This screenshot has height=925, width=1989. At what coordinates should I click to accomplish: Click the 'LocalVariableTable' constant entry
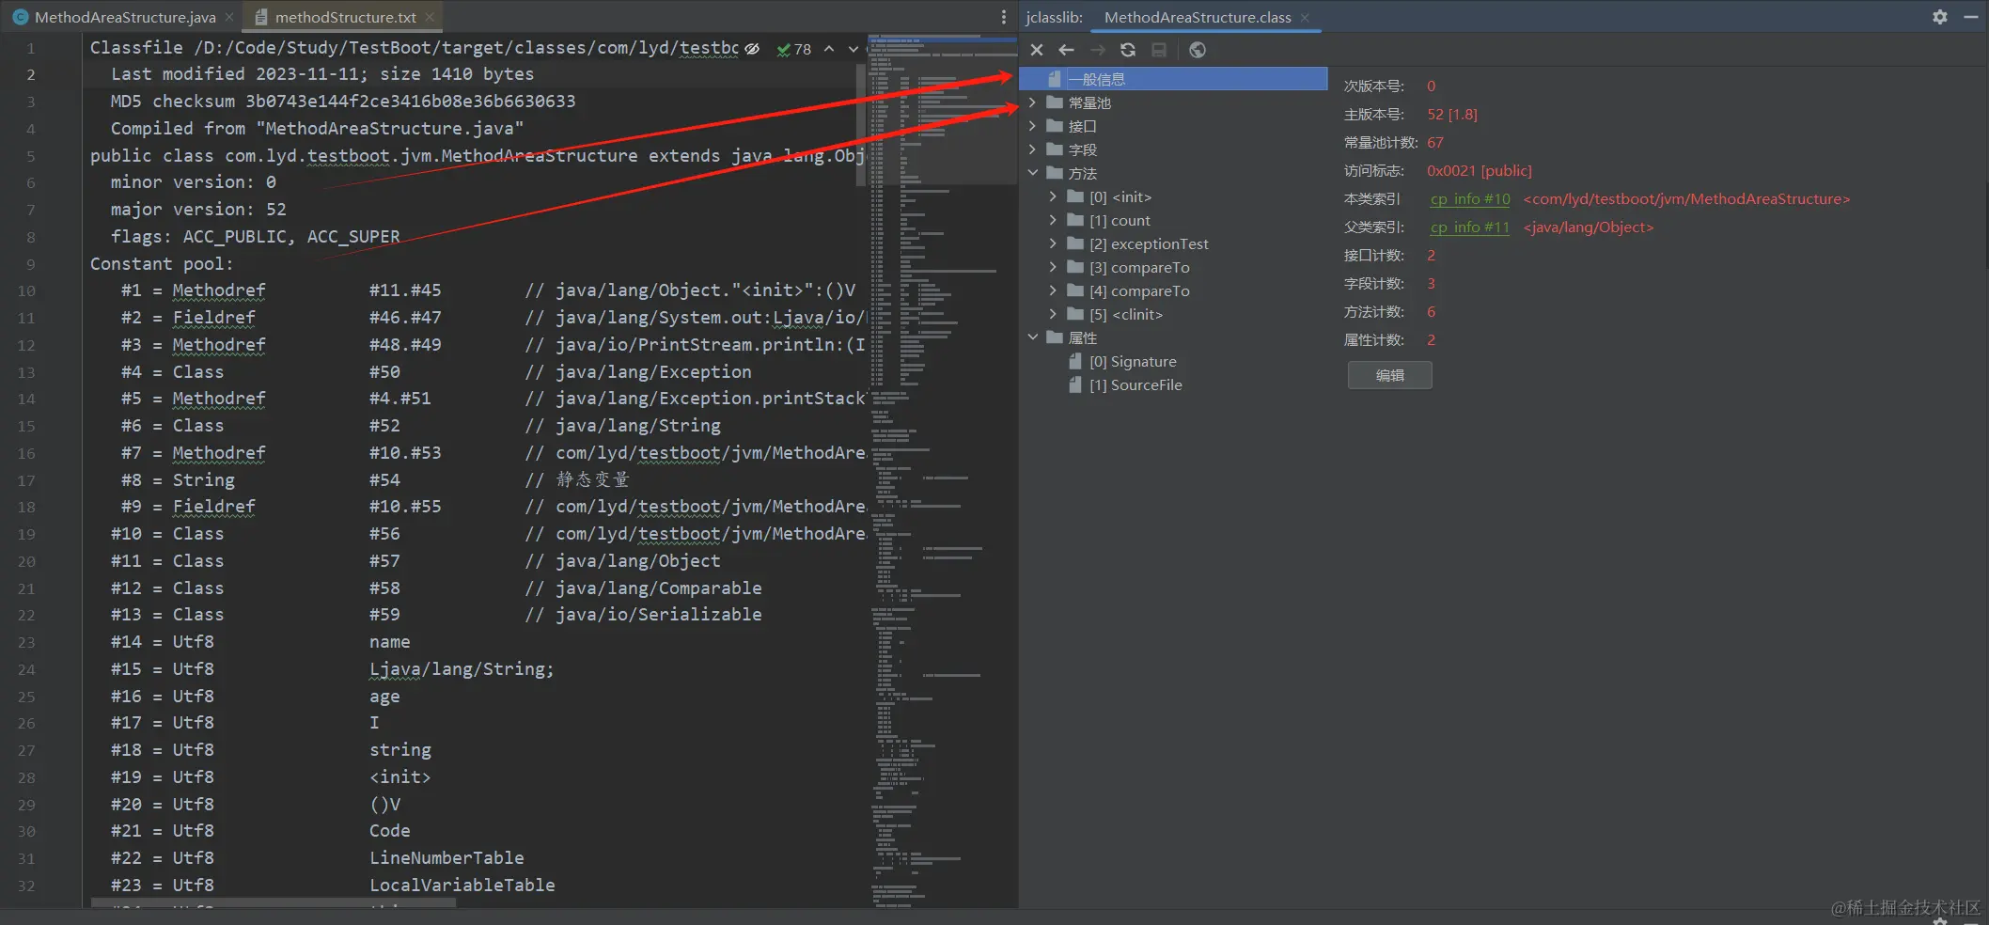[x=462, y=886]
